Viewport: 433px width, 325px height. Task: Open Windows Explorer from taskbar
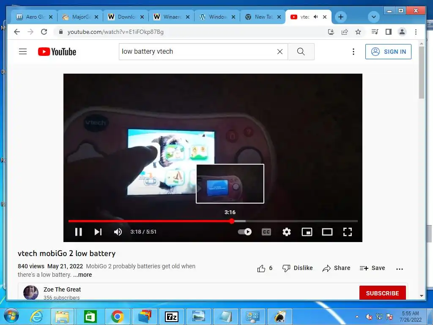point(62,317)
